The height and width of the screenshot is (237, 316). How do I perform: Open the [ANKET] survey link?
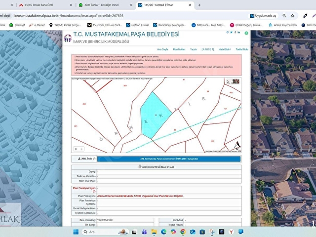207,49
